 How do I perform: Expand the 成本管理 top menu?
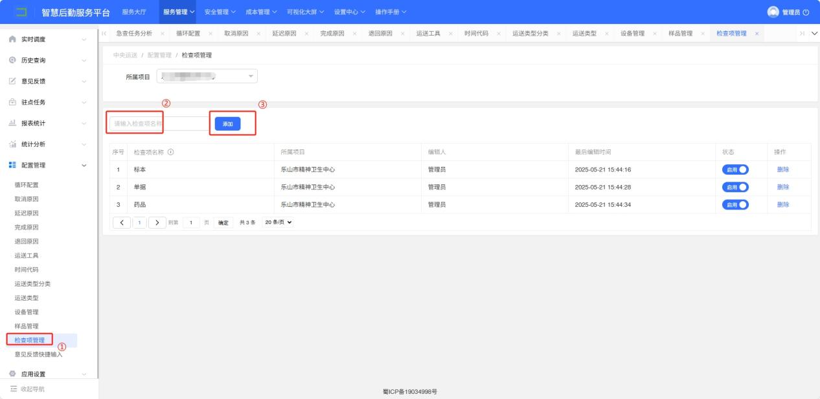262,12
